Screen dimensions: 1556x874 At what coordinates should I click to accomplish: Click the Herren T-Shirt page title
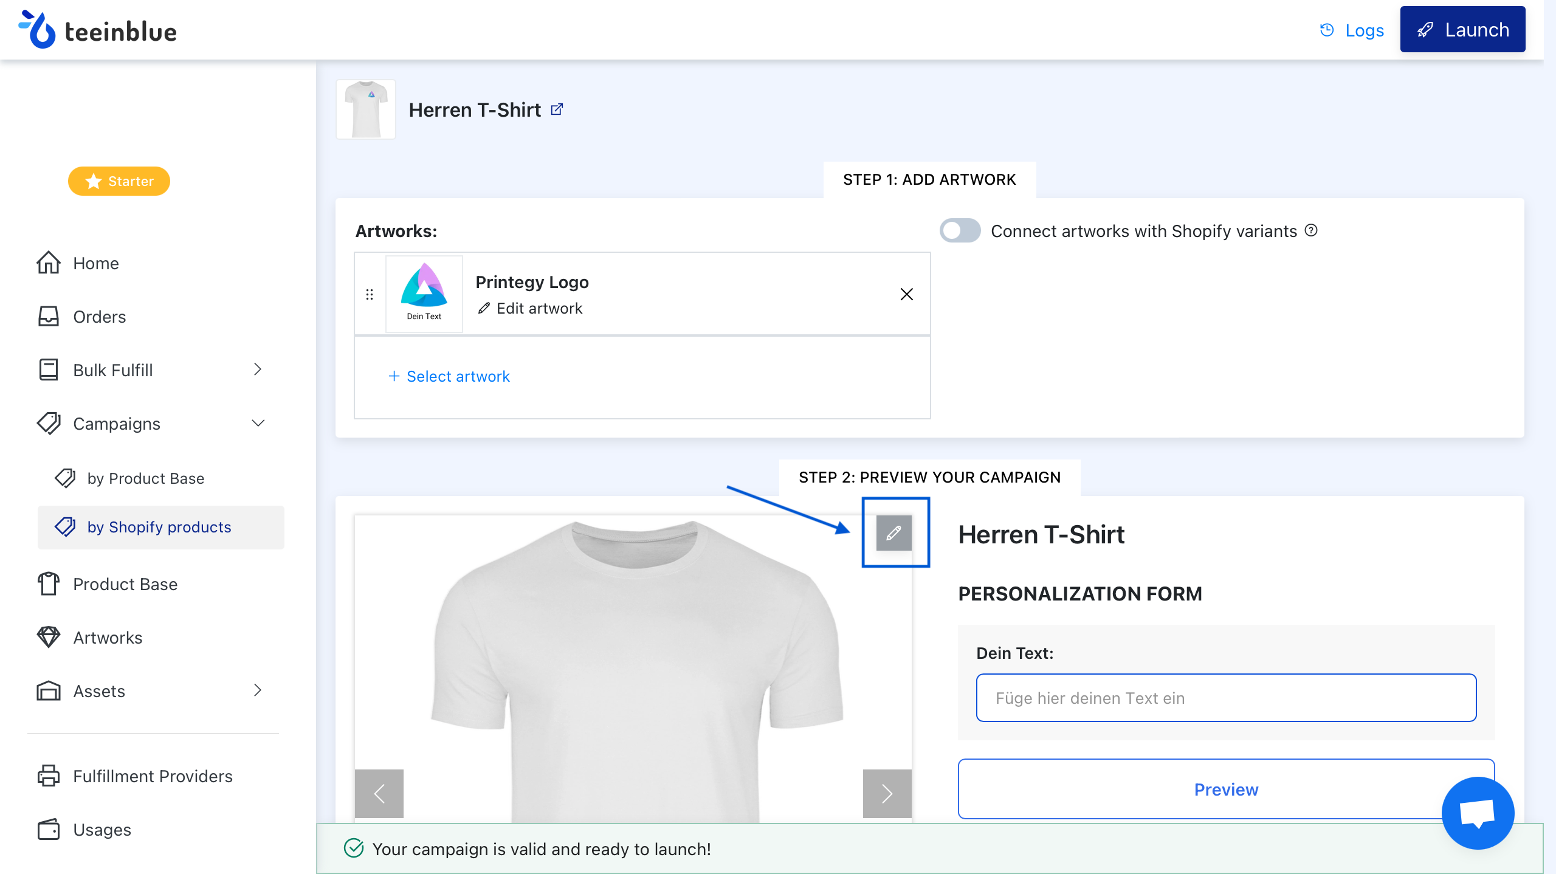475,110
